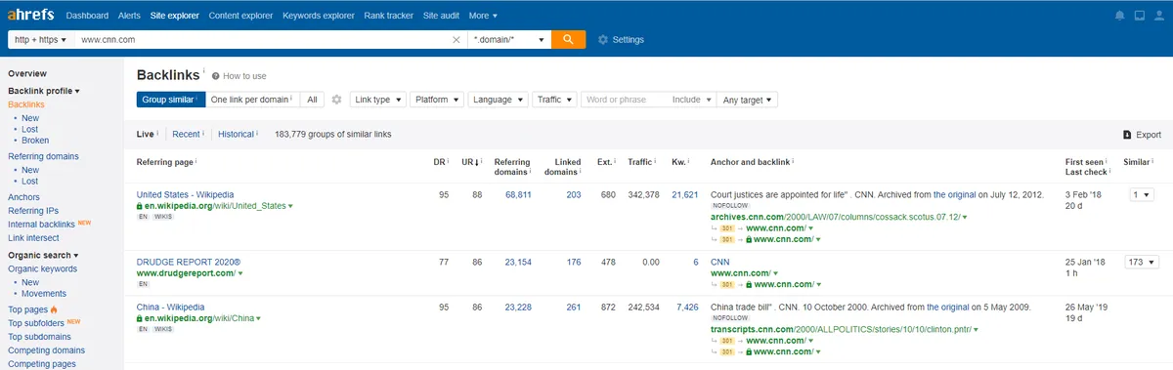Click the 68,811 referring domains value
This screenshot has width=1173, height=370.
[518, 194]
